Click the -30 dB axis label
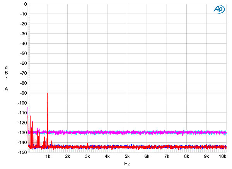The height and width of the screenshot is (169, 232). point(23,34)
